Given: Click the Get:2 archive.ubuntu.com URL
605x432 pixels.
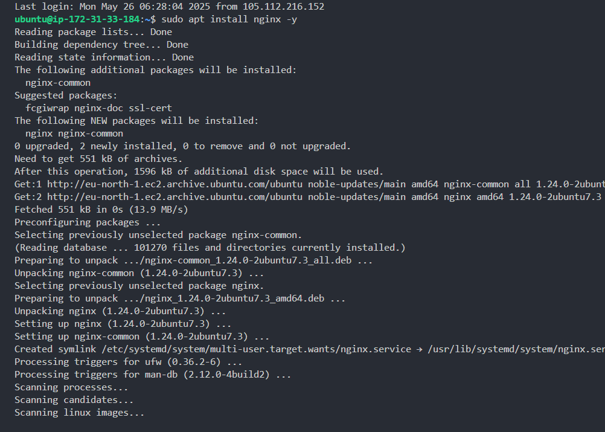Looking at the screenshot, I should click(175, 197).
